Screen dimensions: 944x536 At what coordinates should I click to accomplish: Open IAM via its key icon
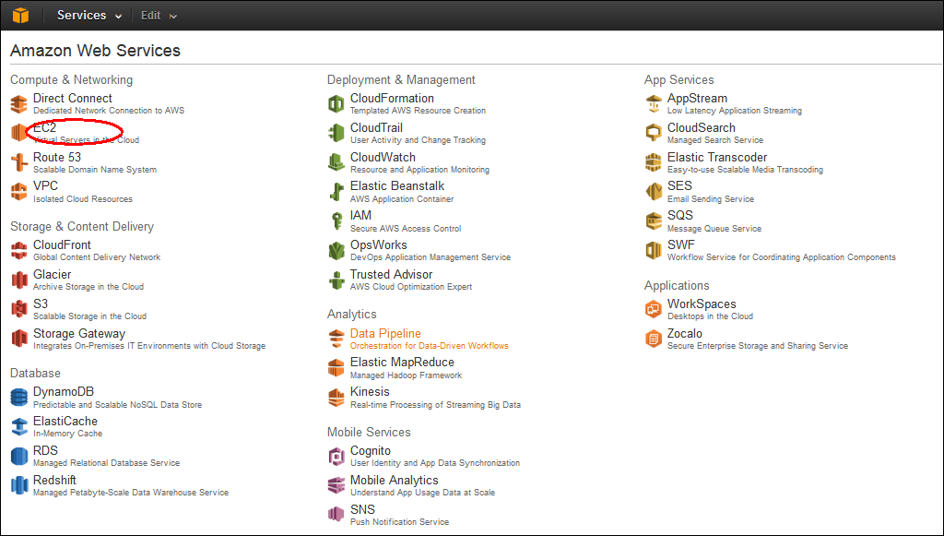coord(336,221)
